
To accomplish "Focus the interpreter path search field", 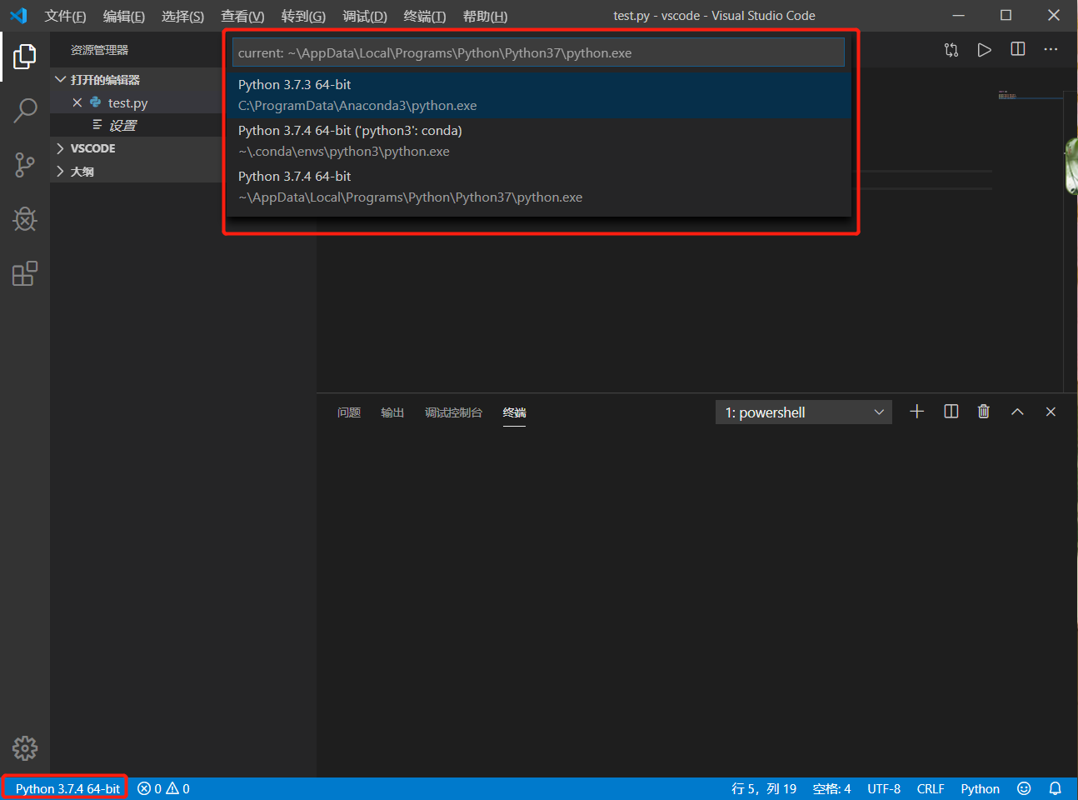I will point(538,52).
